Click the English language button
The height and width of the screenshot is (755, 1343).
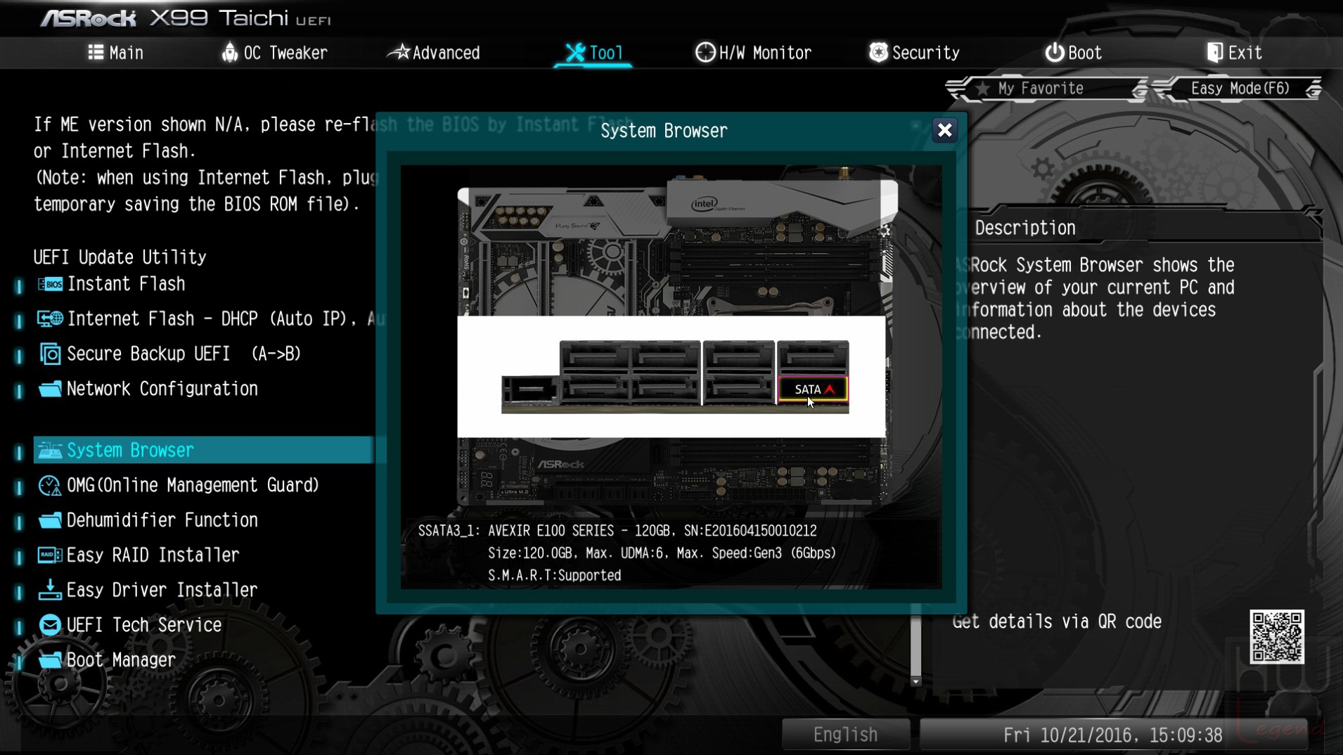tap(846, 735)
